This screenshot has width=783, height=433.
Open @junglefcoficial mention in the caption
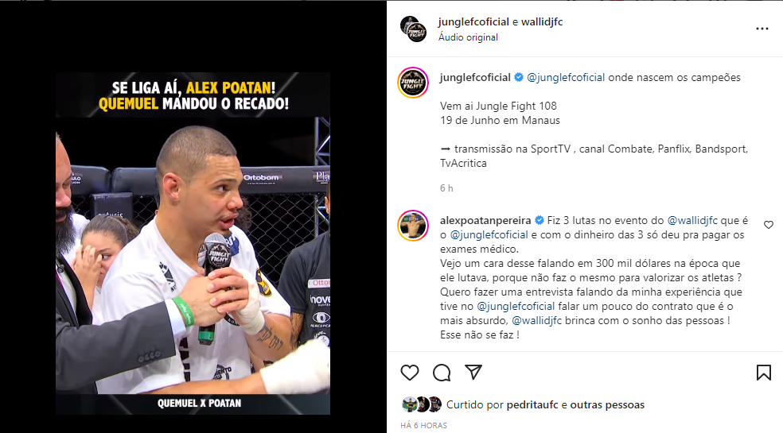[566, 78]
